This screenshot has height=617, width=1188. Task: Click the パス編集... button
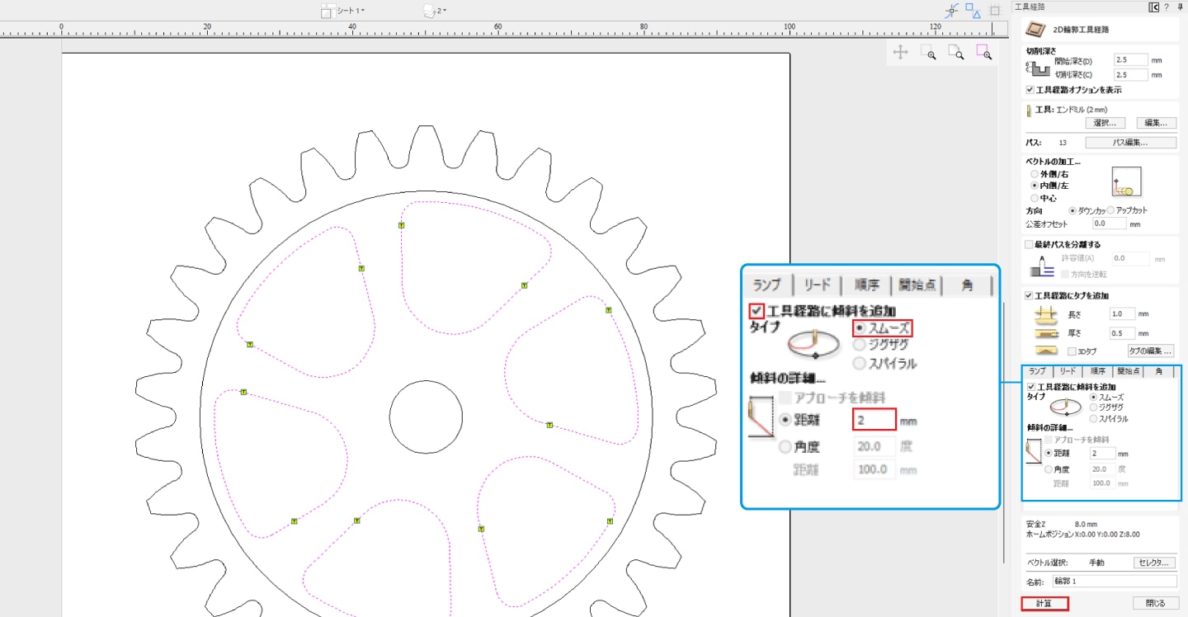pyautogui.click(x=1131, y=143)
